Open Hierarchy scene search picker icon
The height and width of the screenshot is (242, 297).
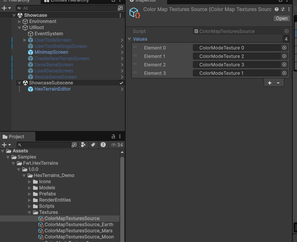pyautogui.click(x=120, y=8)
